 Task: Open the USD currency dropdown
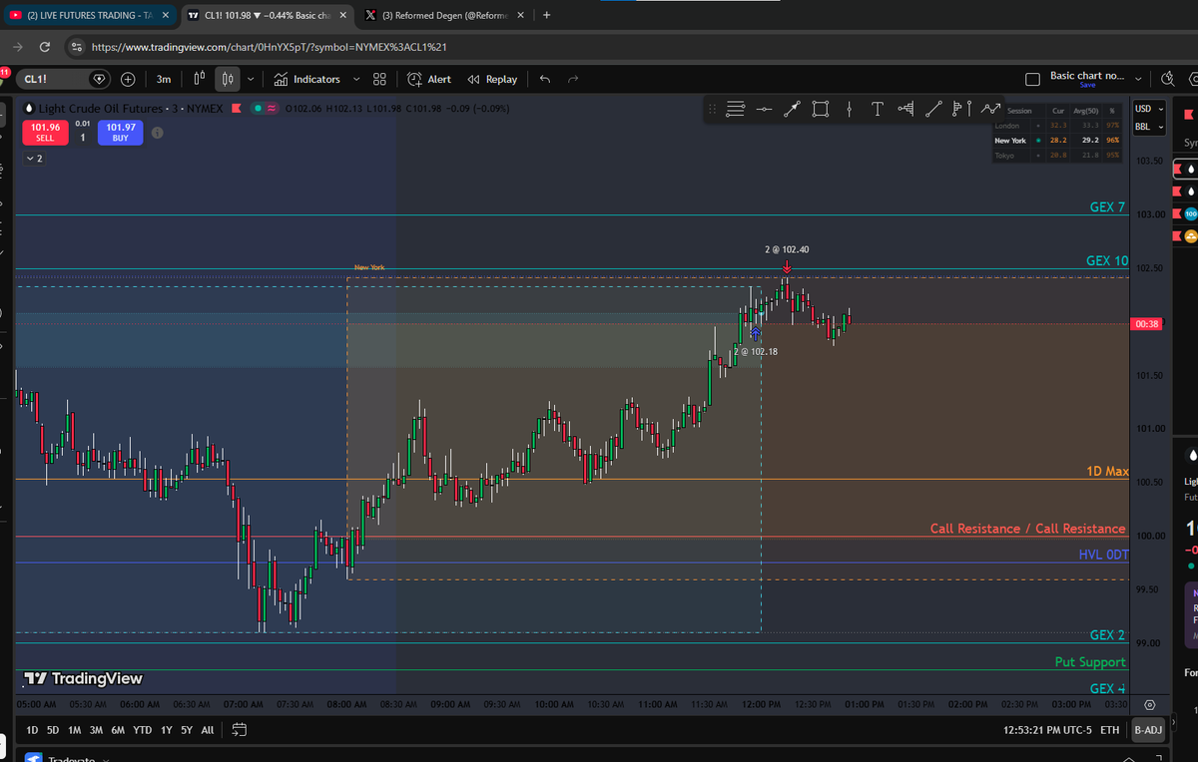1149,109
